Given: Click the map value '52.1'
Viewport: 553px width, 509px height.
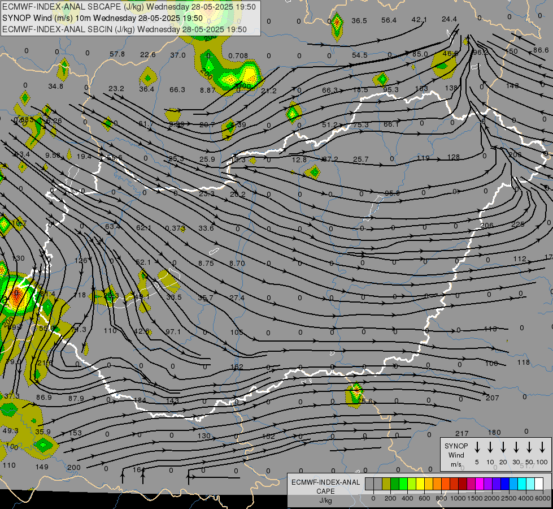Looking at the screenshot, I should point(143,262).
